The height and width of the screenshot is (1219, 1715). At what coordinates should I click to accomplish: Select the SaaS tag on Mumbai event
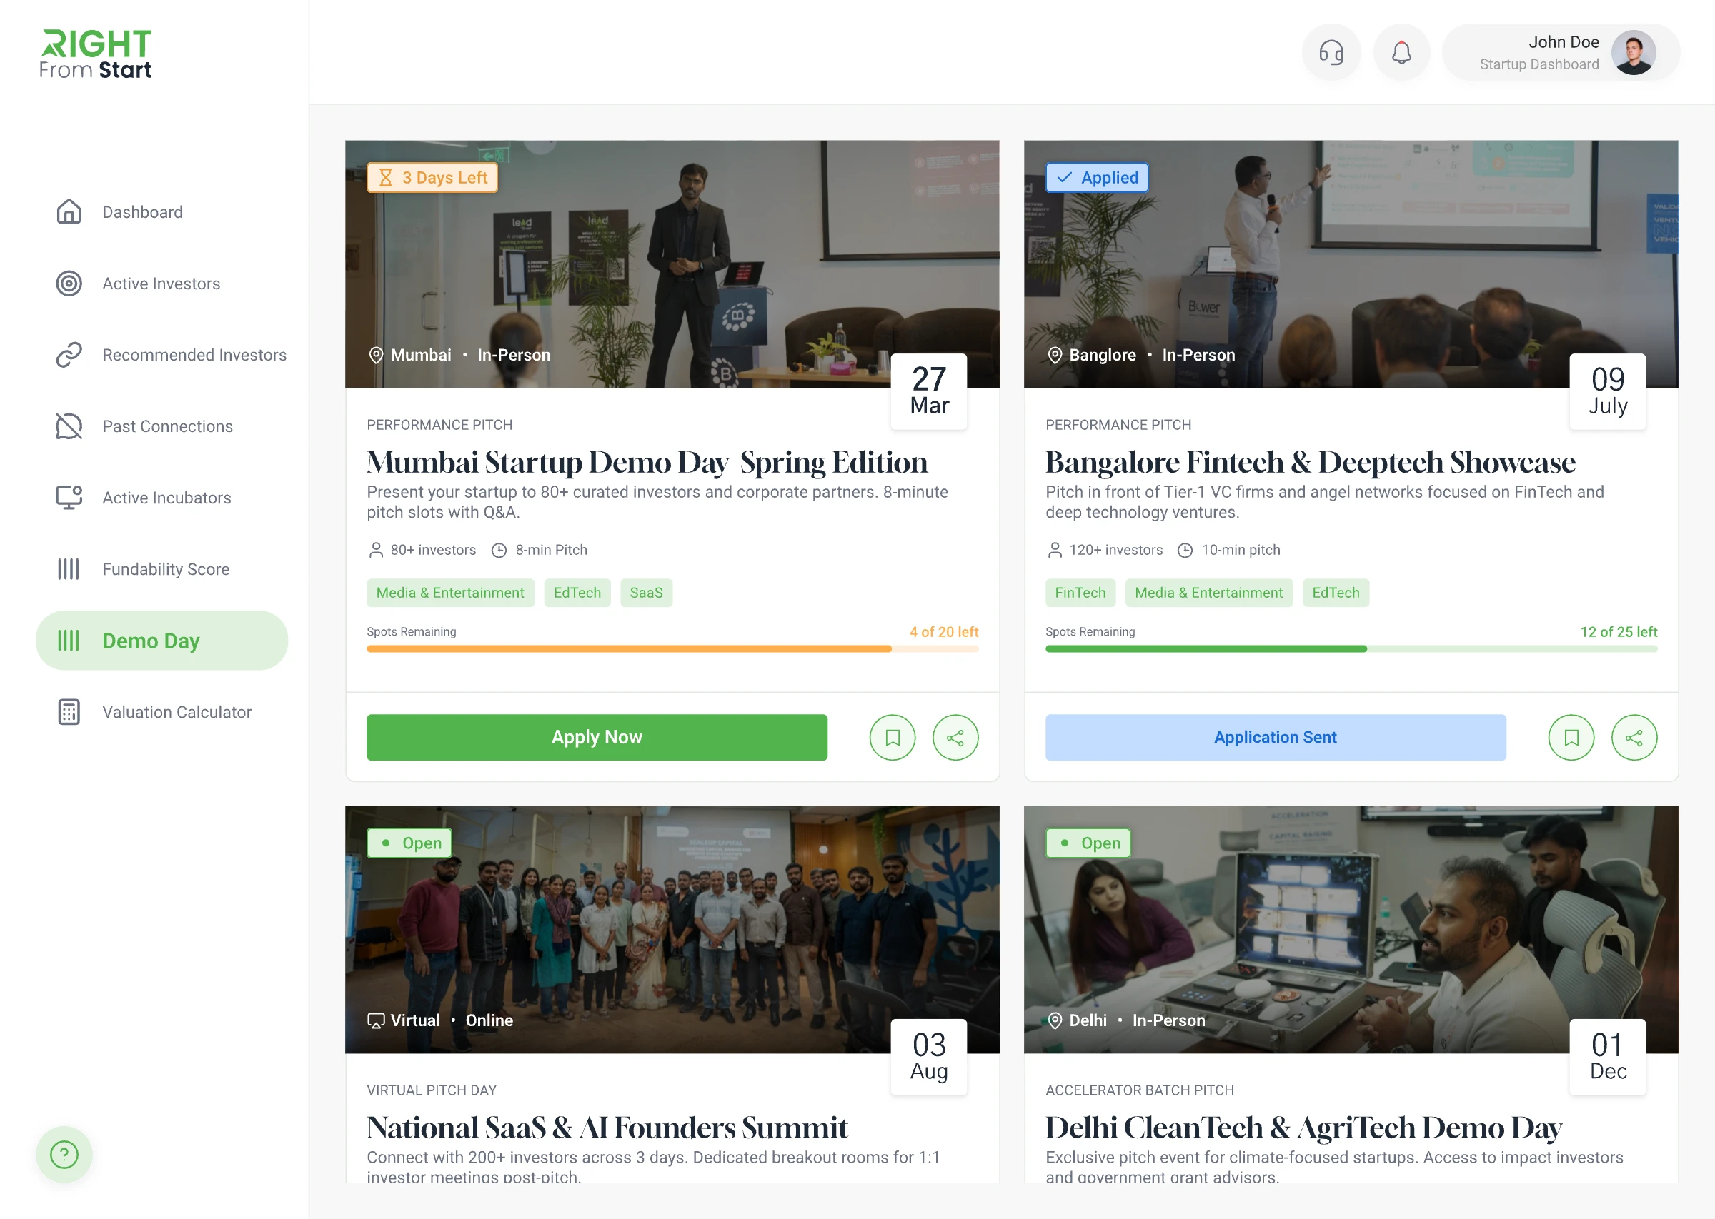[x=646, y=592]
